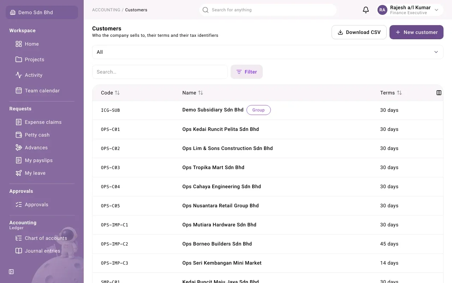Focus the global Search for anything field
The height and width of the screenshot is (283, 452).
coord(268,10)
